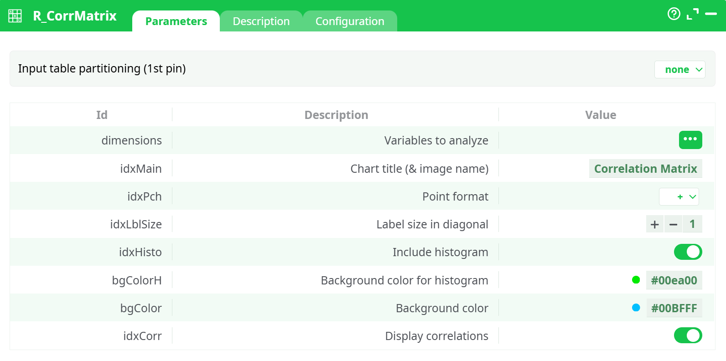Decrease Label size in diagonal with minus
Viewport: 726px width, 361px height.
pyautogui.click(x=673, y=224)
